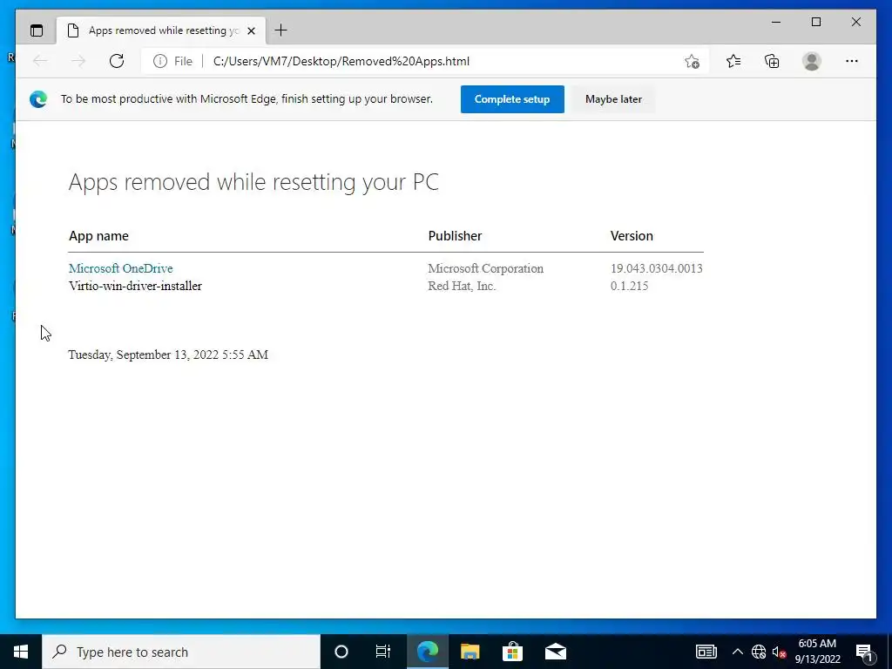This screenshot has width=892, height=669.
Task: Open Mail app from taskbar
Action: pos(556,652)
